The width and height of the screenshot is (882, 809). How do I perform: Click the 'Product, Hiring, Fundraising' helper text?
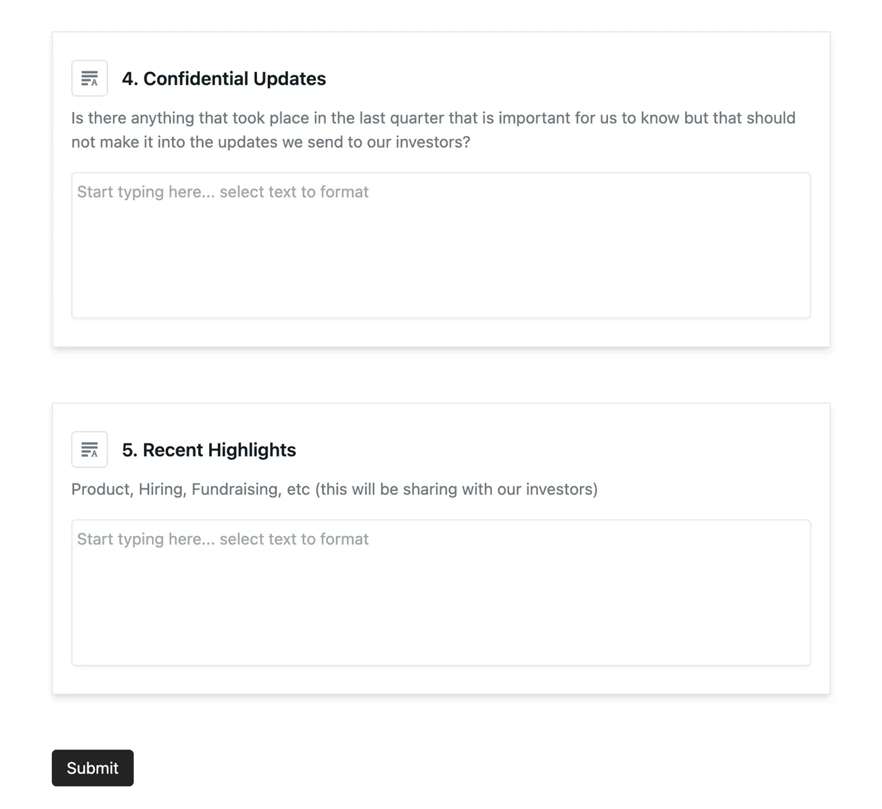(334, 489)
